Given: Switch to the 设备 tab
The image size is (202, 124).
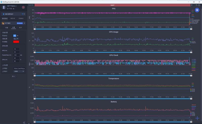Looking at the screenshot, I should 7,27.
